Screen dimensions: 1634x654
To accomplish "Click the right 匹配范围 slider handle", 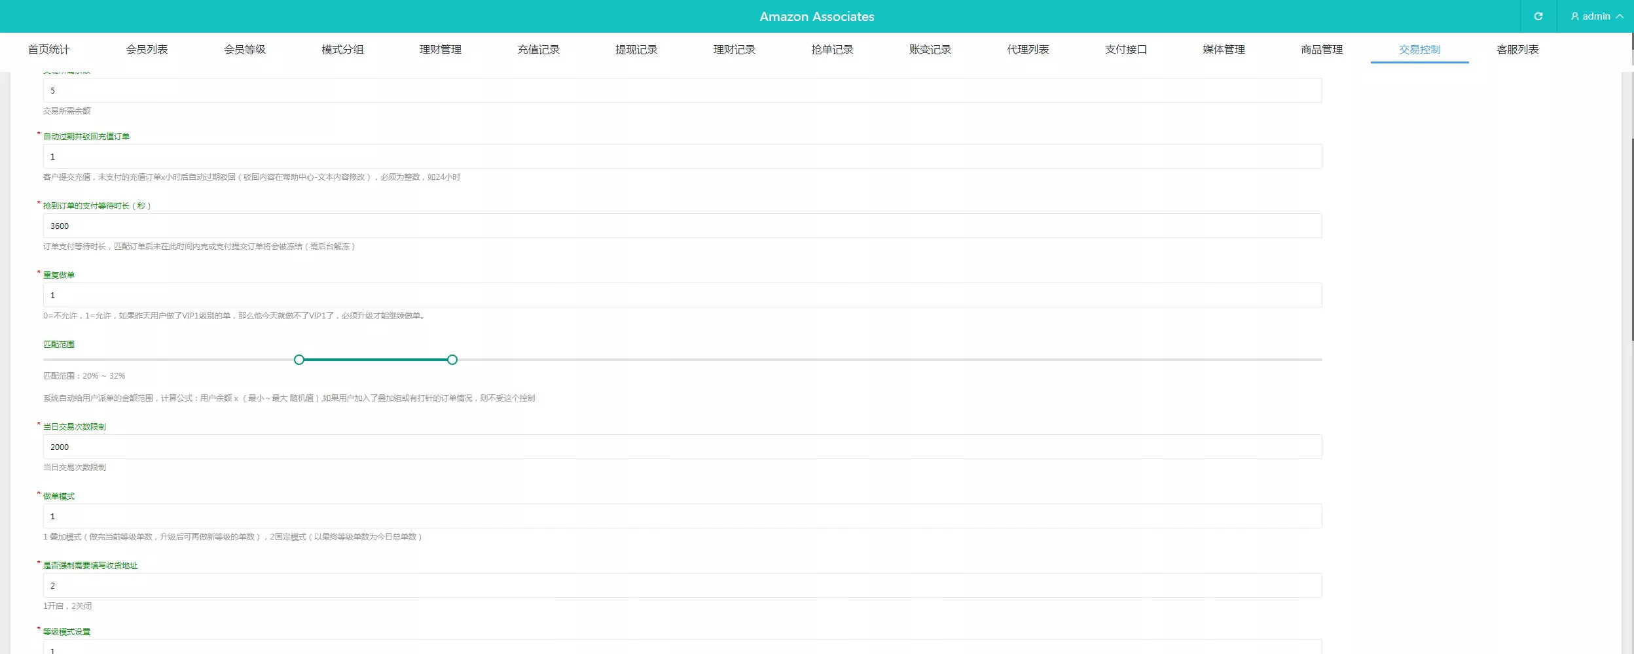I will pyautogui.click(x=452, y=360).
